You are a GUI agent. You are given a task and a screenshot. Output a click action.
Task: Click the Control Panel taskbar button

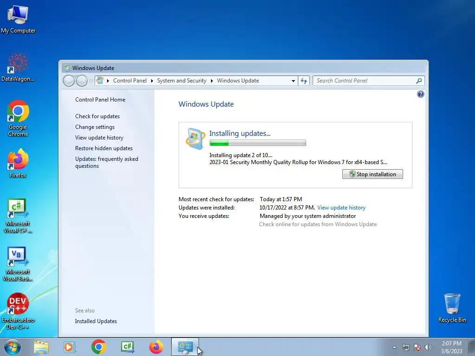(185, 347)
